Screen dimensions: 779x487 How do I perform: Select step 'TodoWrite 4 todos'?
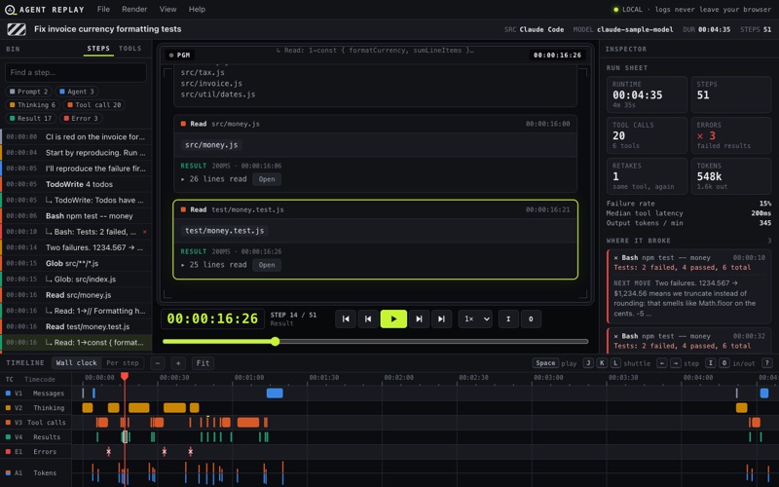(76, 184)
